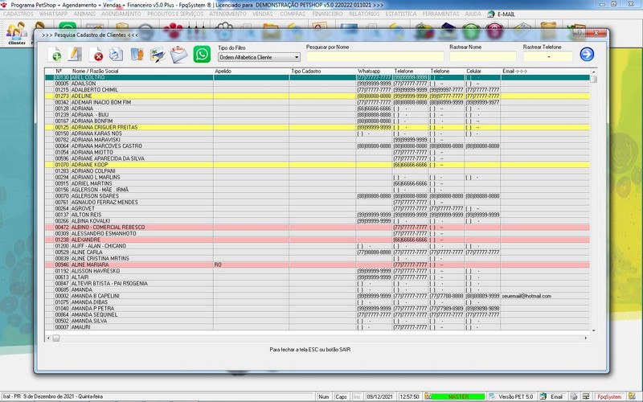
Task: Click the Pesquisar por Nome input field
Action: point(375,56)
